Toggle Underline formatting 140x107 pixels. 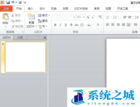pyautogui.click(x=66, y=25)
